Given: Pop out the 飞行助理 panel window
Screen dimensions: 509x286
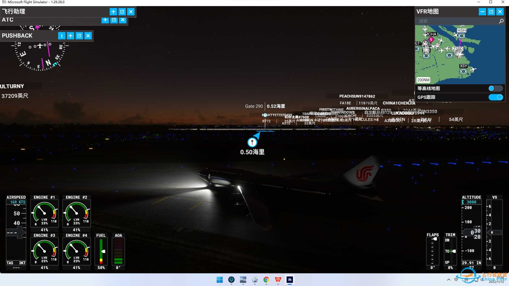Looking at the screenshot, I should pyautogui.click(x=122, y=12).
